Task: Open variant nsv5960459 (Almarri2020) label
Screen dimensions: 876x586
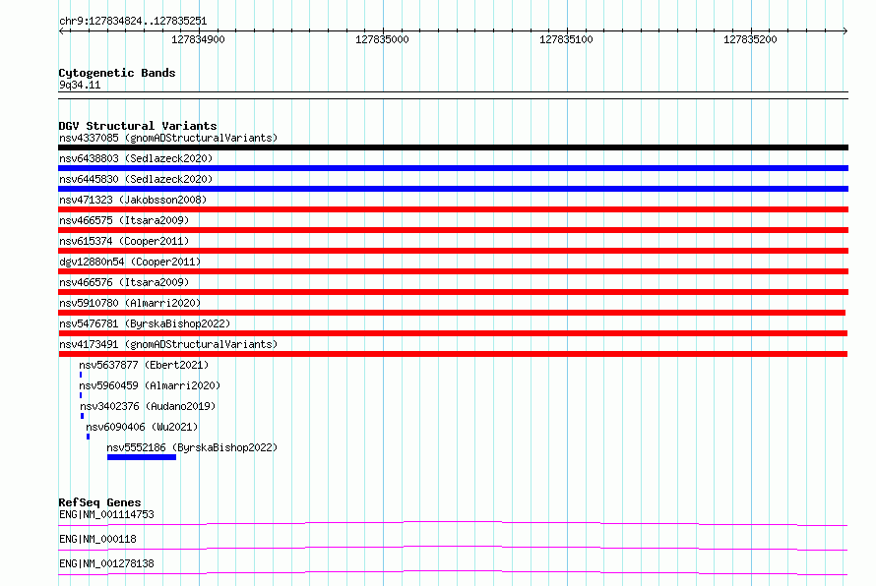Action: tap(150, 385)
